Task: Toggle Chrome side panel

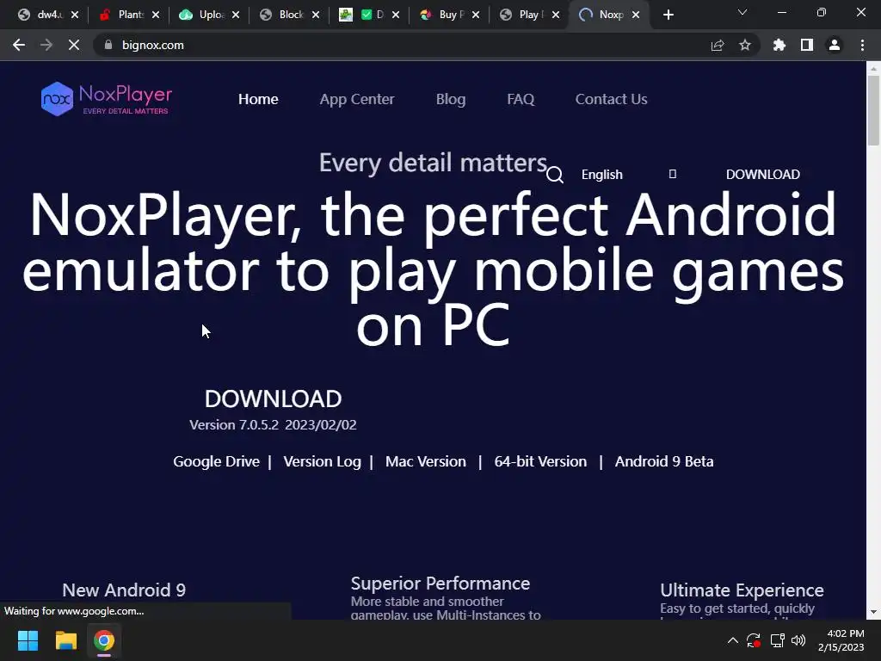Action: pos(807,45)
